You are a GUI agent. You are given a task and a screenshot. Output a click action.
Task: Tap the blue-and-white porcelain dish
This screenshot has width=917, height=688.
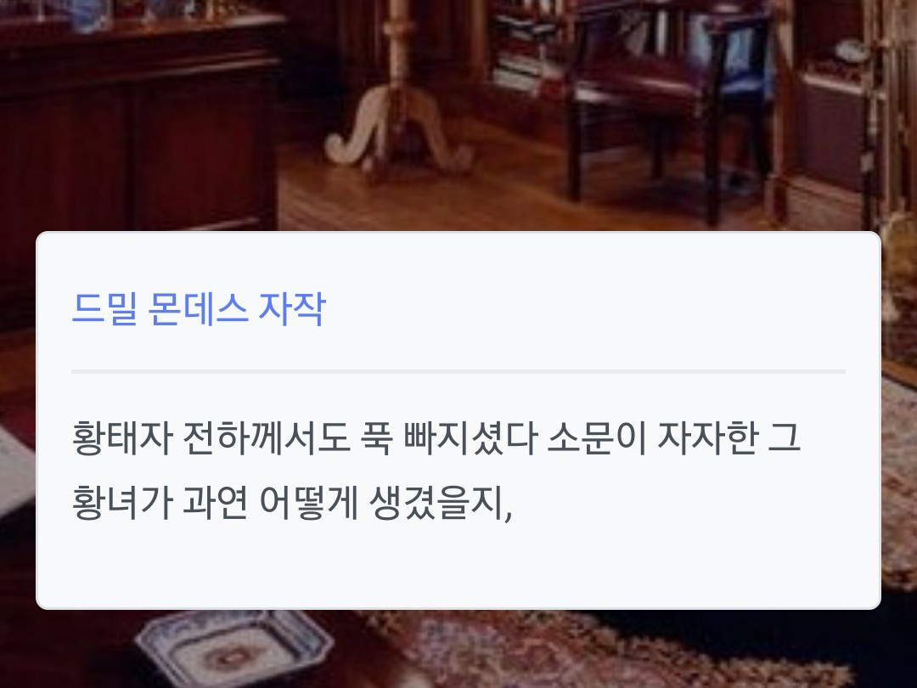[x=235, y=646]
